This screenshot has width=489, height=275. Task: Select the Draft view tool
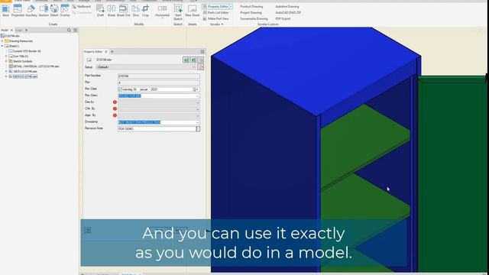point(100,10)
